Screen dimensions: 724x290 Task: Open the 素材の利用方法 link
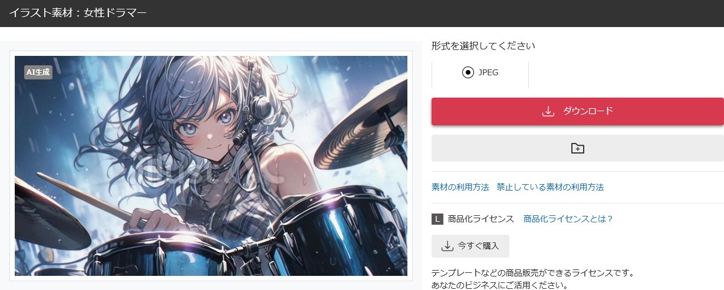pos(460,187)
